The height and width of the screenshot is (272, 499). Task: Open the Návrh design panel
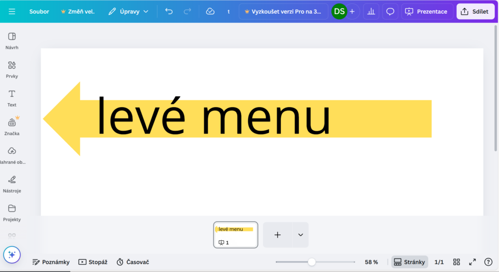(x=12, y=40)
